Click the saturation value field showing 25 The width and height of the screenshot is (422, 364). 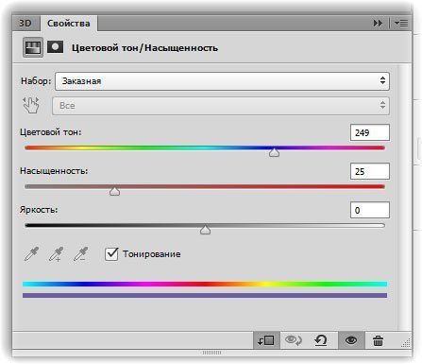[x=370, y=171]
